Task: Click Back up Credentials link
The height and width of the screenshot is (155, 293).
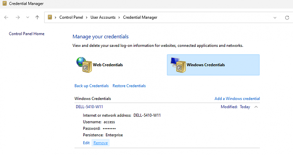Action: click(x=91, y=86)
